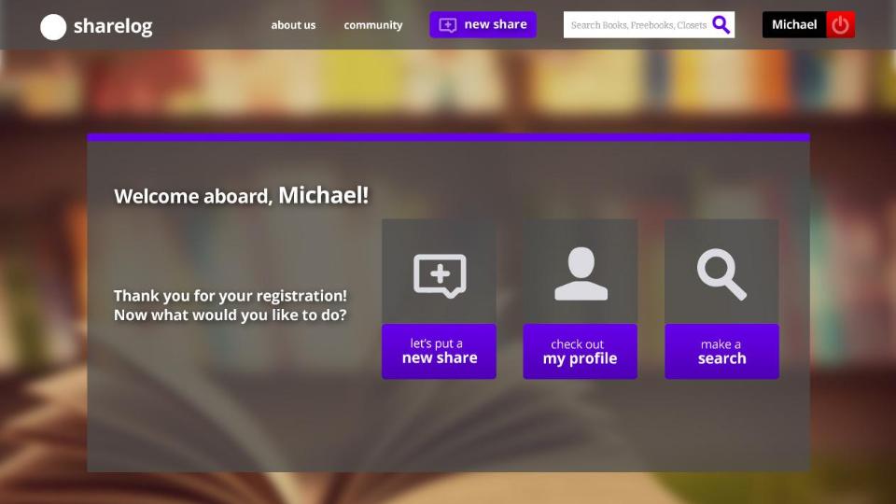The width and height of the screenshot is (896, 504).
Task: Open the community menu item
Action: pyautogui.click(x=372, y=25)
